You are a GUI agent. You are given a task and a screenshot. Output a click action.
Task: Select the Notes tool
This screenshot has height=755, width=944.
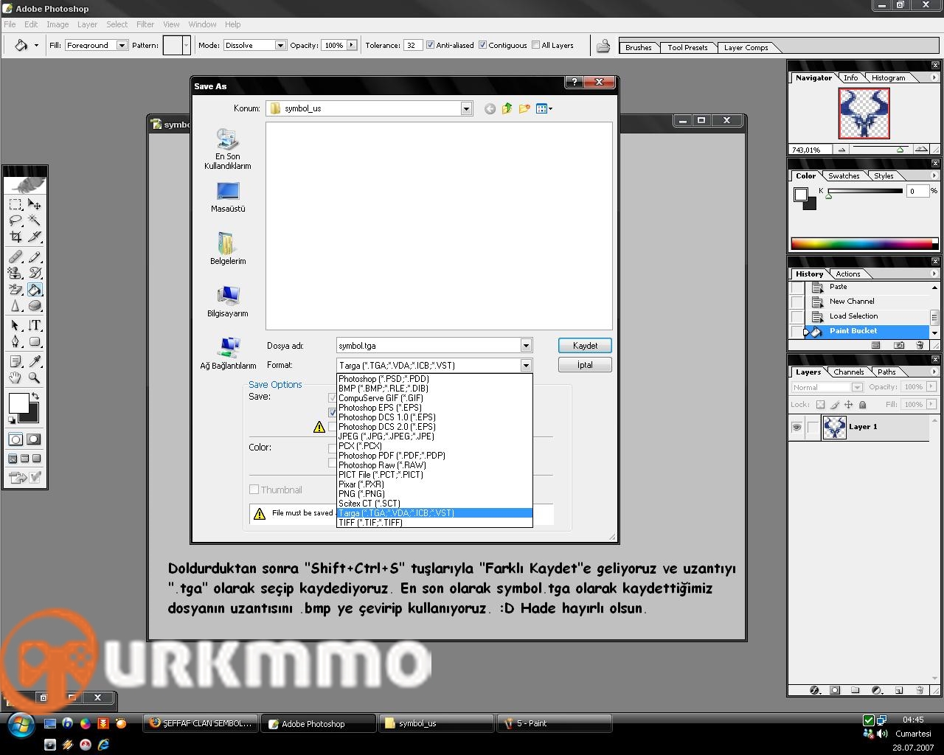[15, 361]
